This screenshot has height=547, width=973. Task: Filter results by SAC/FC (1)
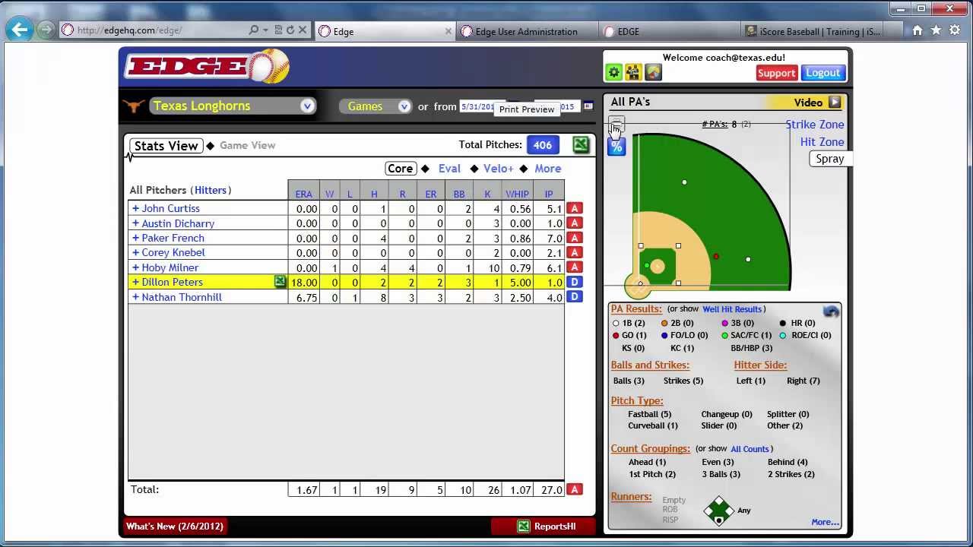tap(746, 335)
